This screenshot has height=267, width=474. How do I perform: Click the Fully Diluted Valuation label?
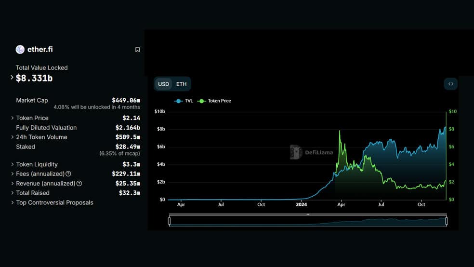pyautogui.click(x=46, y=128)
